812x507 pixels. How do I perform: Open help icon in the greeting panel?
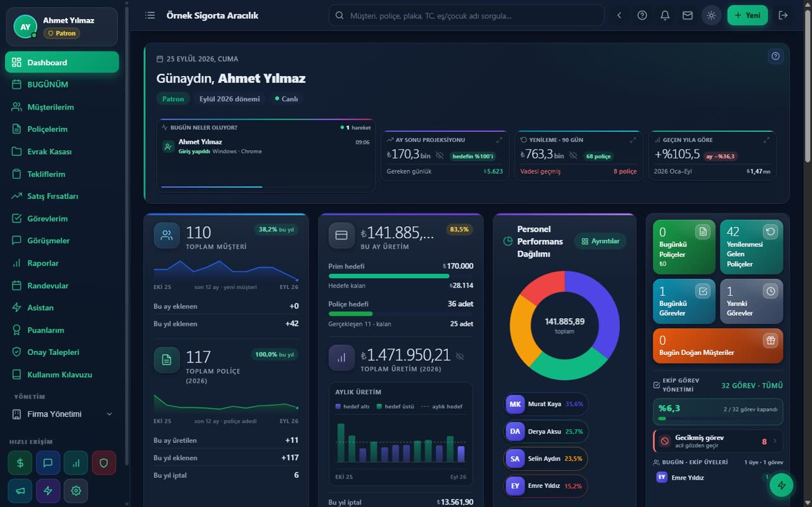[x=775, y=56]
